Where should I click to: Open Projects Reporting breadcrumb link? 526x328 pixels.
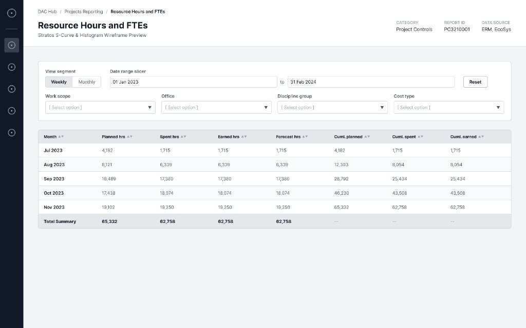(x=84, y=11)
